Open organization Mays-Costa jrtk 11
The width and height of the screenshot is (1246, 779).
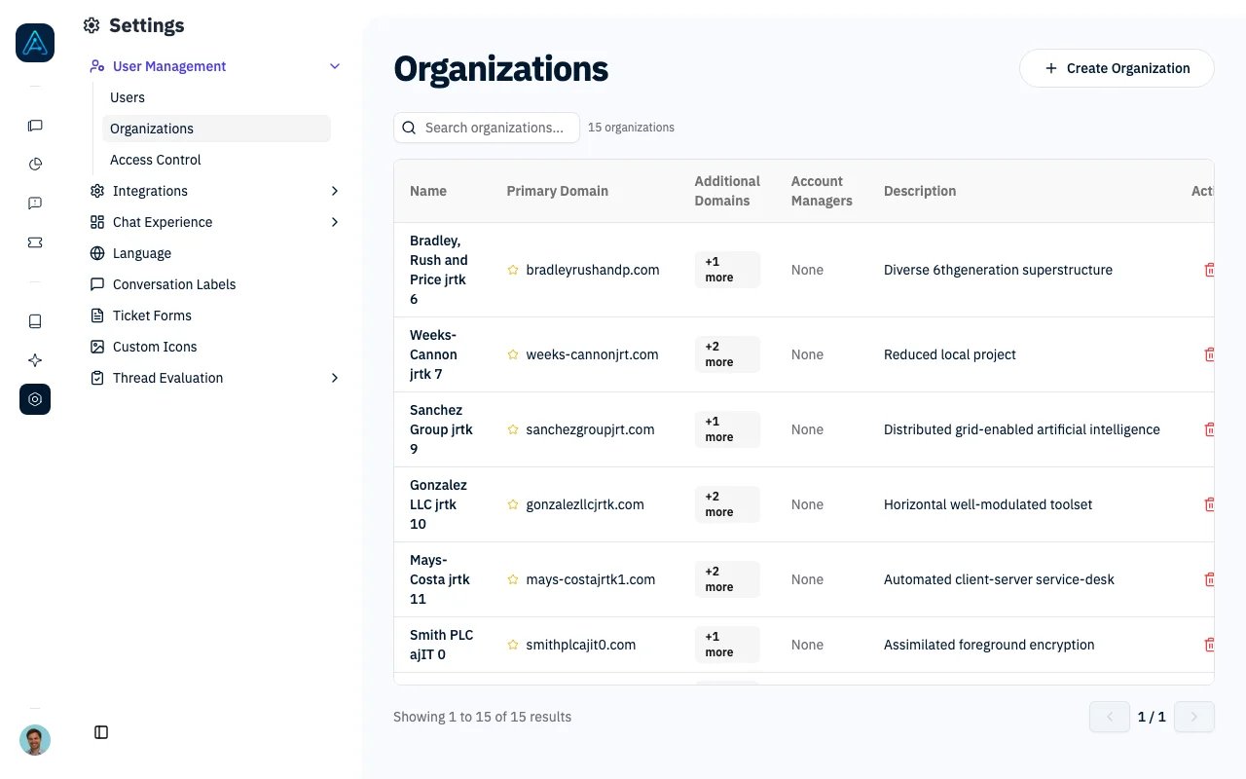coord(440,579)
